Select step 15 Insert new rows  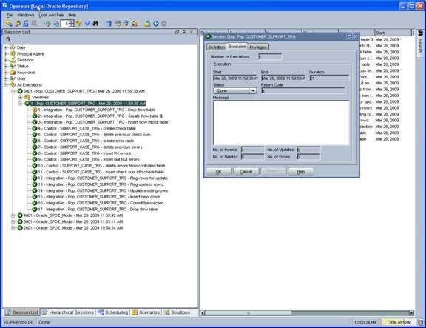pos(99,197)
